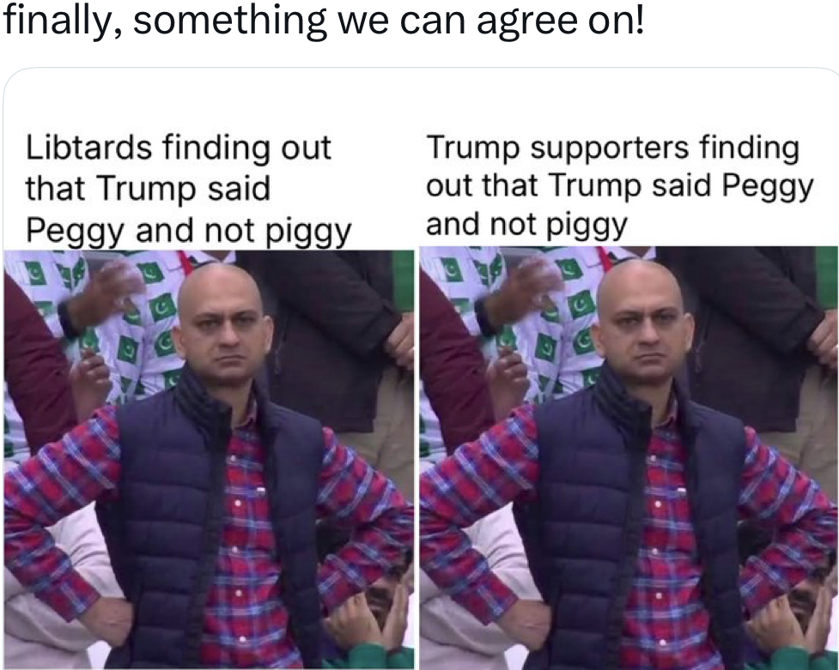Screen dimensions: 839x670
Task: Open the right meme photo under Trump supporters caption
Action: pyautogui.click(x=629, y=458)
